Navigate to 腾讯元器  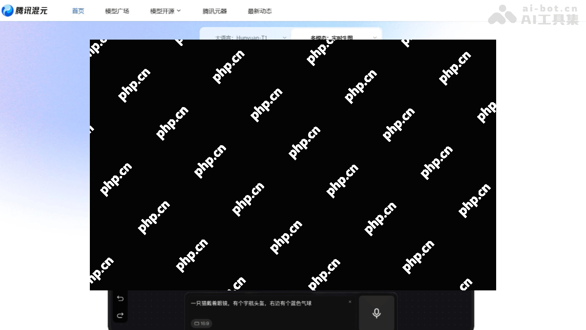tap(215, 11)
